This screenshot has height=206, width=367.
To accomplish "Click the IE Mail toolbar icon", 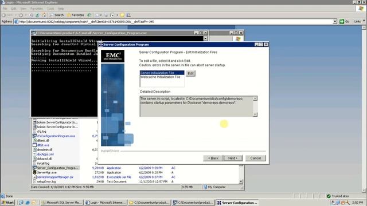I will [x=97, y=15].
